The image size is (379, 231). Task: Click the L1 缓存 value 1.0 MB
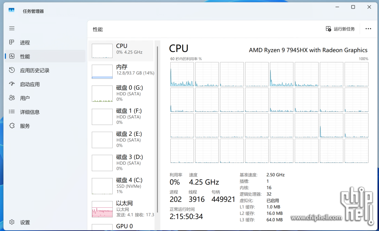[273, 207]
